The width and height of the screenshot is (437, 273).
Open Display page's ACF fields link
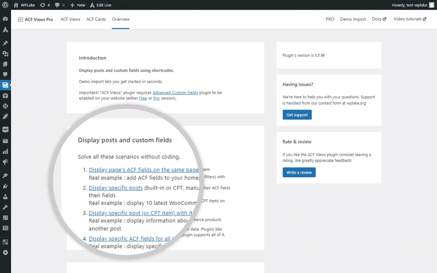point(144,170)
